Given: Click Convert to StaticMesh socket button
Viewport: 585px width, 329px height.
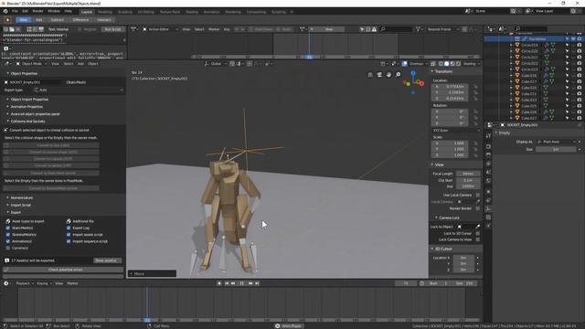Looking at the screenshot, I should (x=51, y=173).
